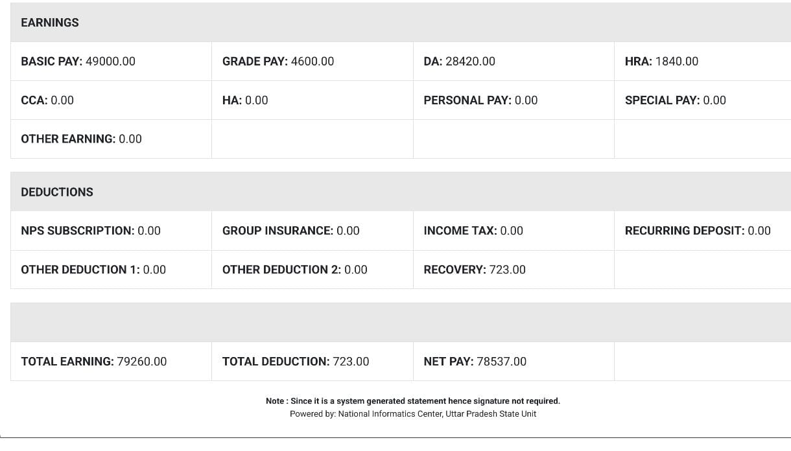The image size is (791, 451).
Task: Select the OTHER DEDUCTION 1 cell
Action: 93,270
